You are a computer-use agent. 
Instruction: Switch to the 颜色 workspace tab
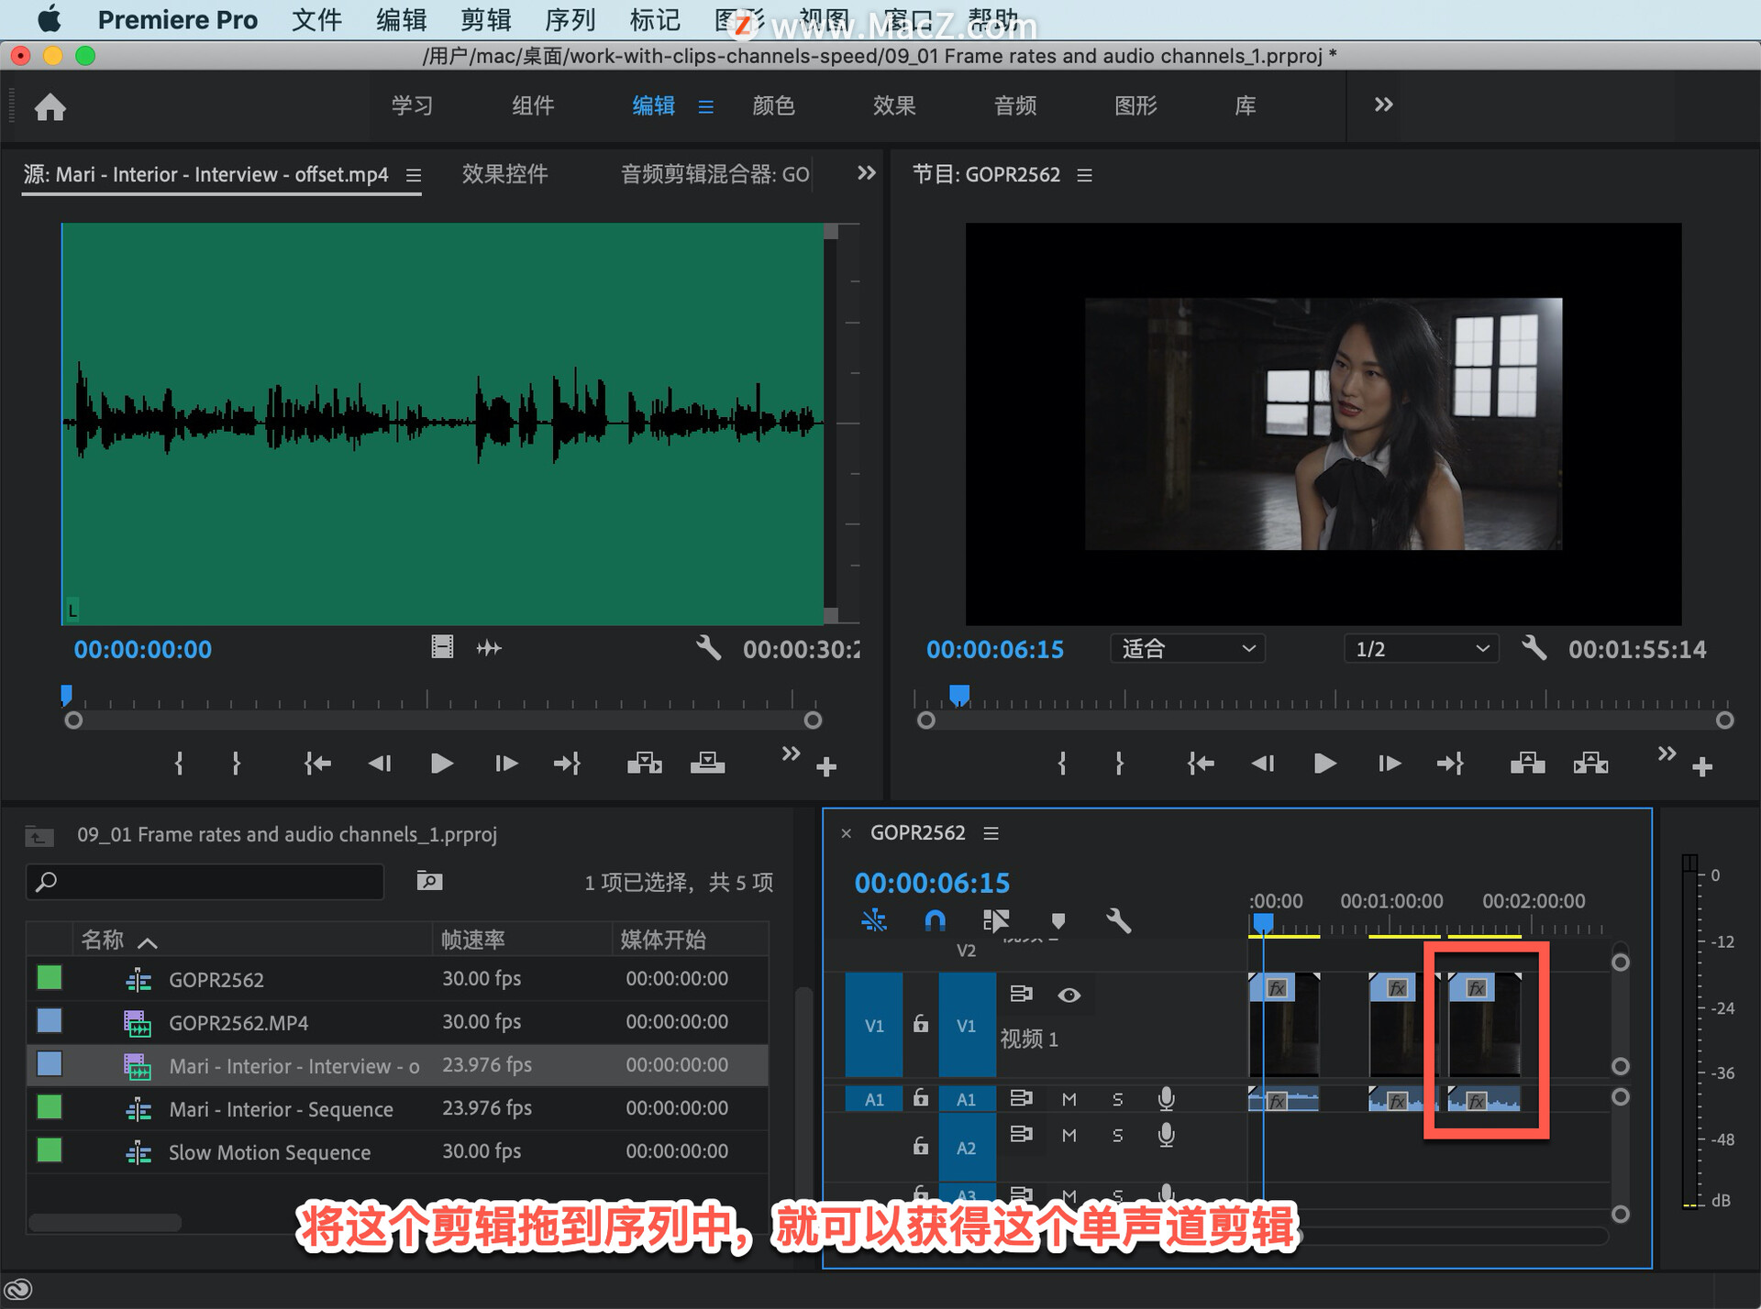pyautogui.click(x=773, y=105)
